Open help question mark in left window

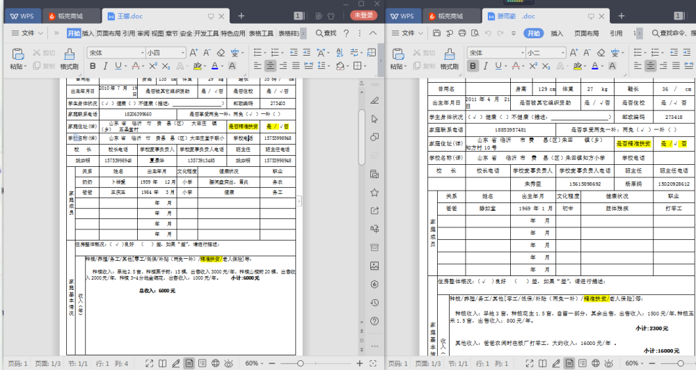(x=346, y=33)
